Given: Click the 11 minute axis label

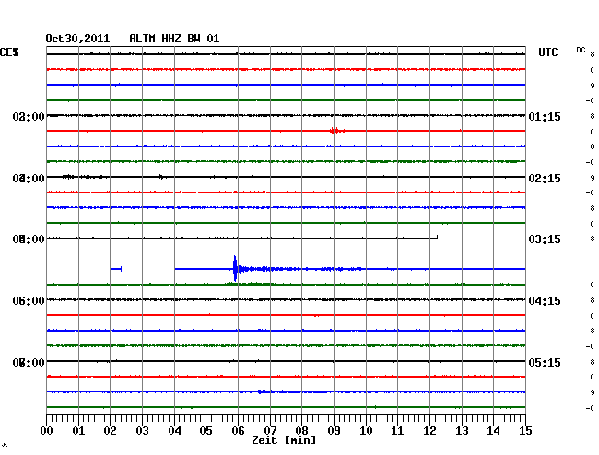Looking at the screenshot, I should 398,431.
